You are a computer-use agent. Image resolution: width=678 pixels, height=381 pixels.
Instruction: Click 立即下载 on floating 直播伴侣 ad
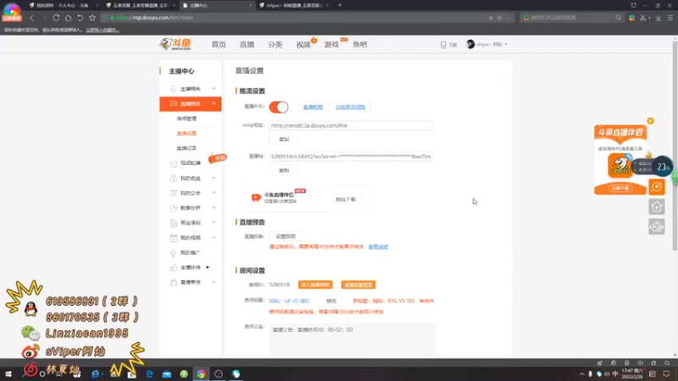[x=620, y=188]
